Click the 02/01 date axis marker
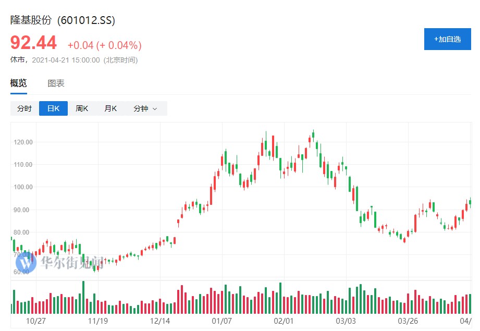The width and height of the screenshot is (480, 331). [x=284, y=321]
